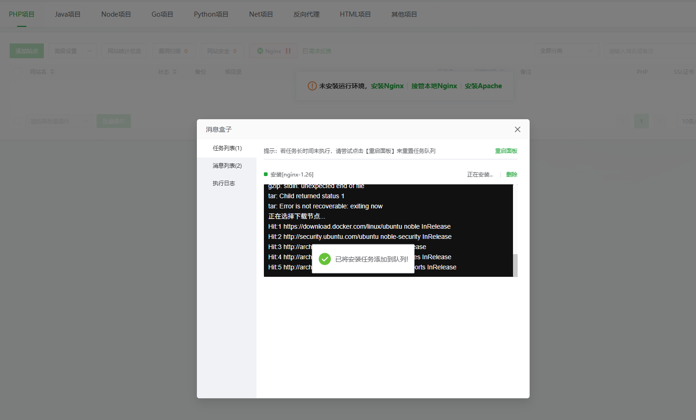The height and width of the screenshot is (420, 696).
Task: Open 网站统计总览
Action: pyautogui.click(x=124, y=51)
